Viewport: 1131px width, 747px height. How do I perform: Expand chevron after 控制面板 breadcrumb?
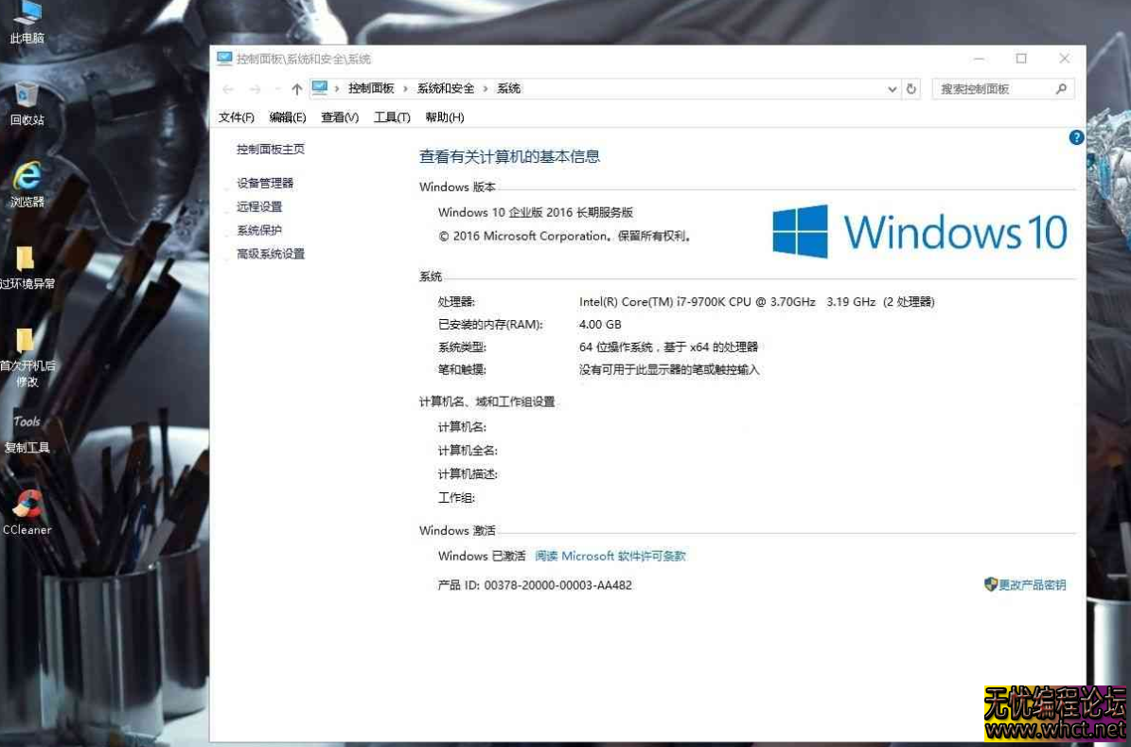point(405,89)
